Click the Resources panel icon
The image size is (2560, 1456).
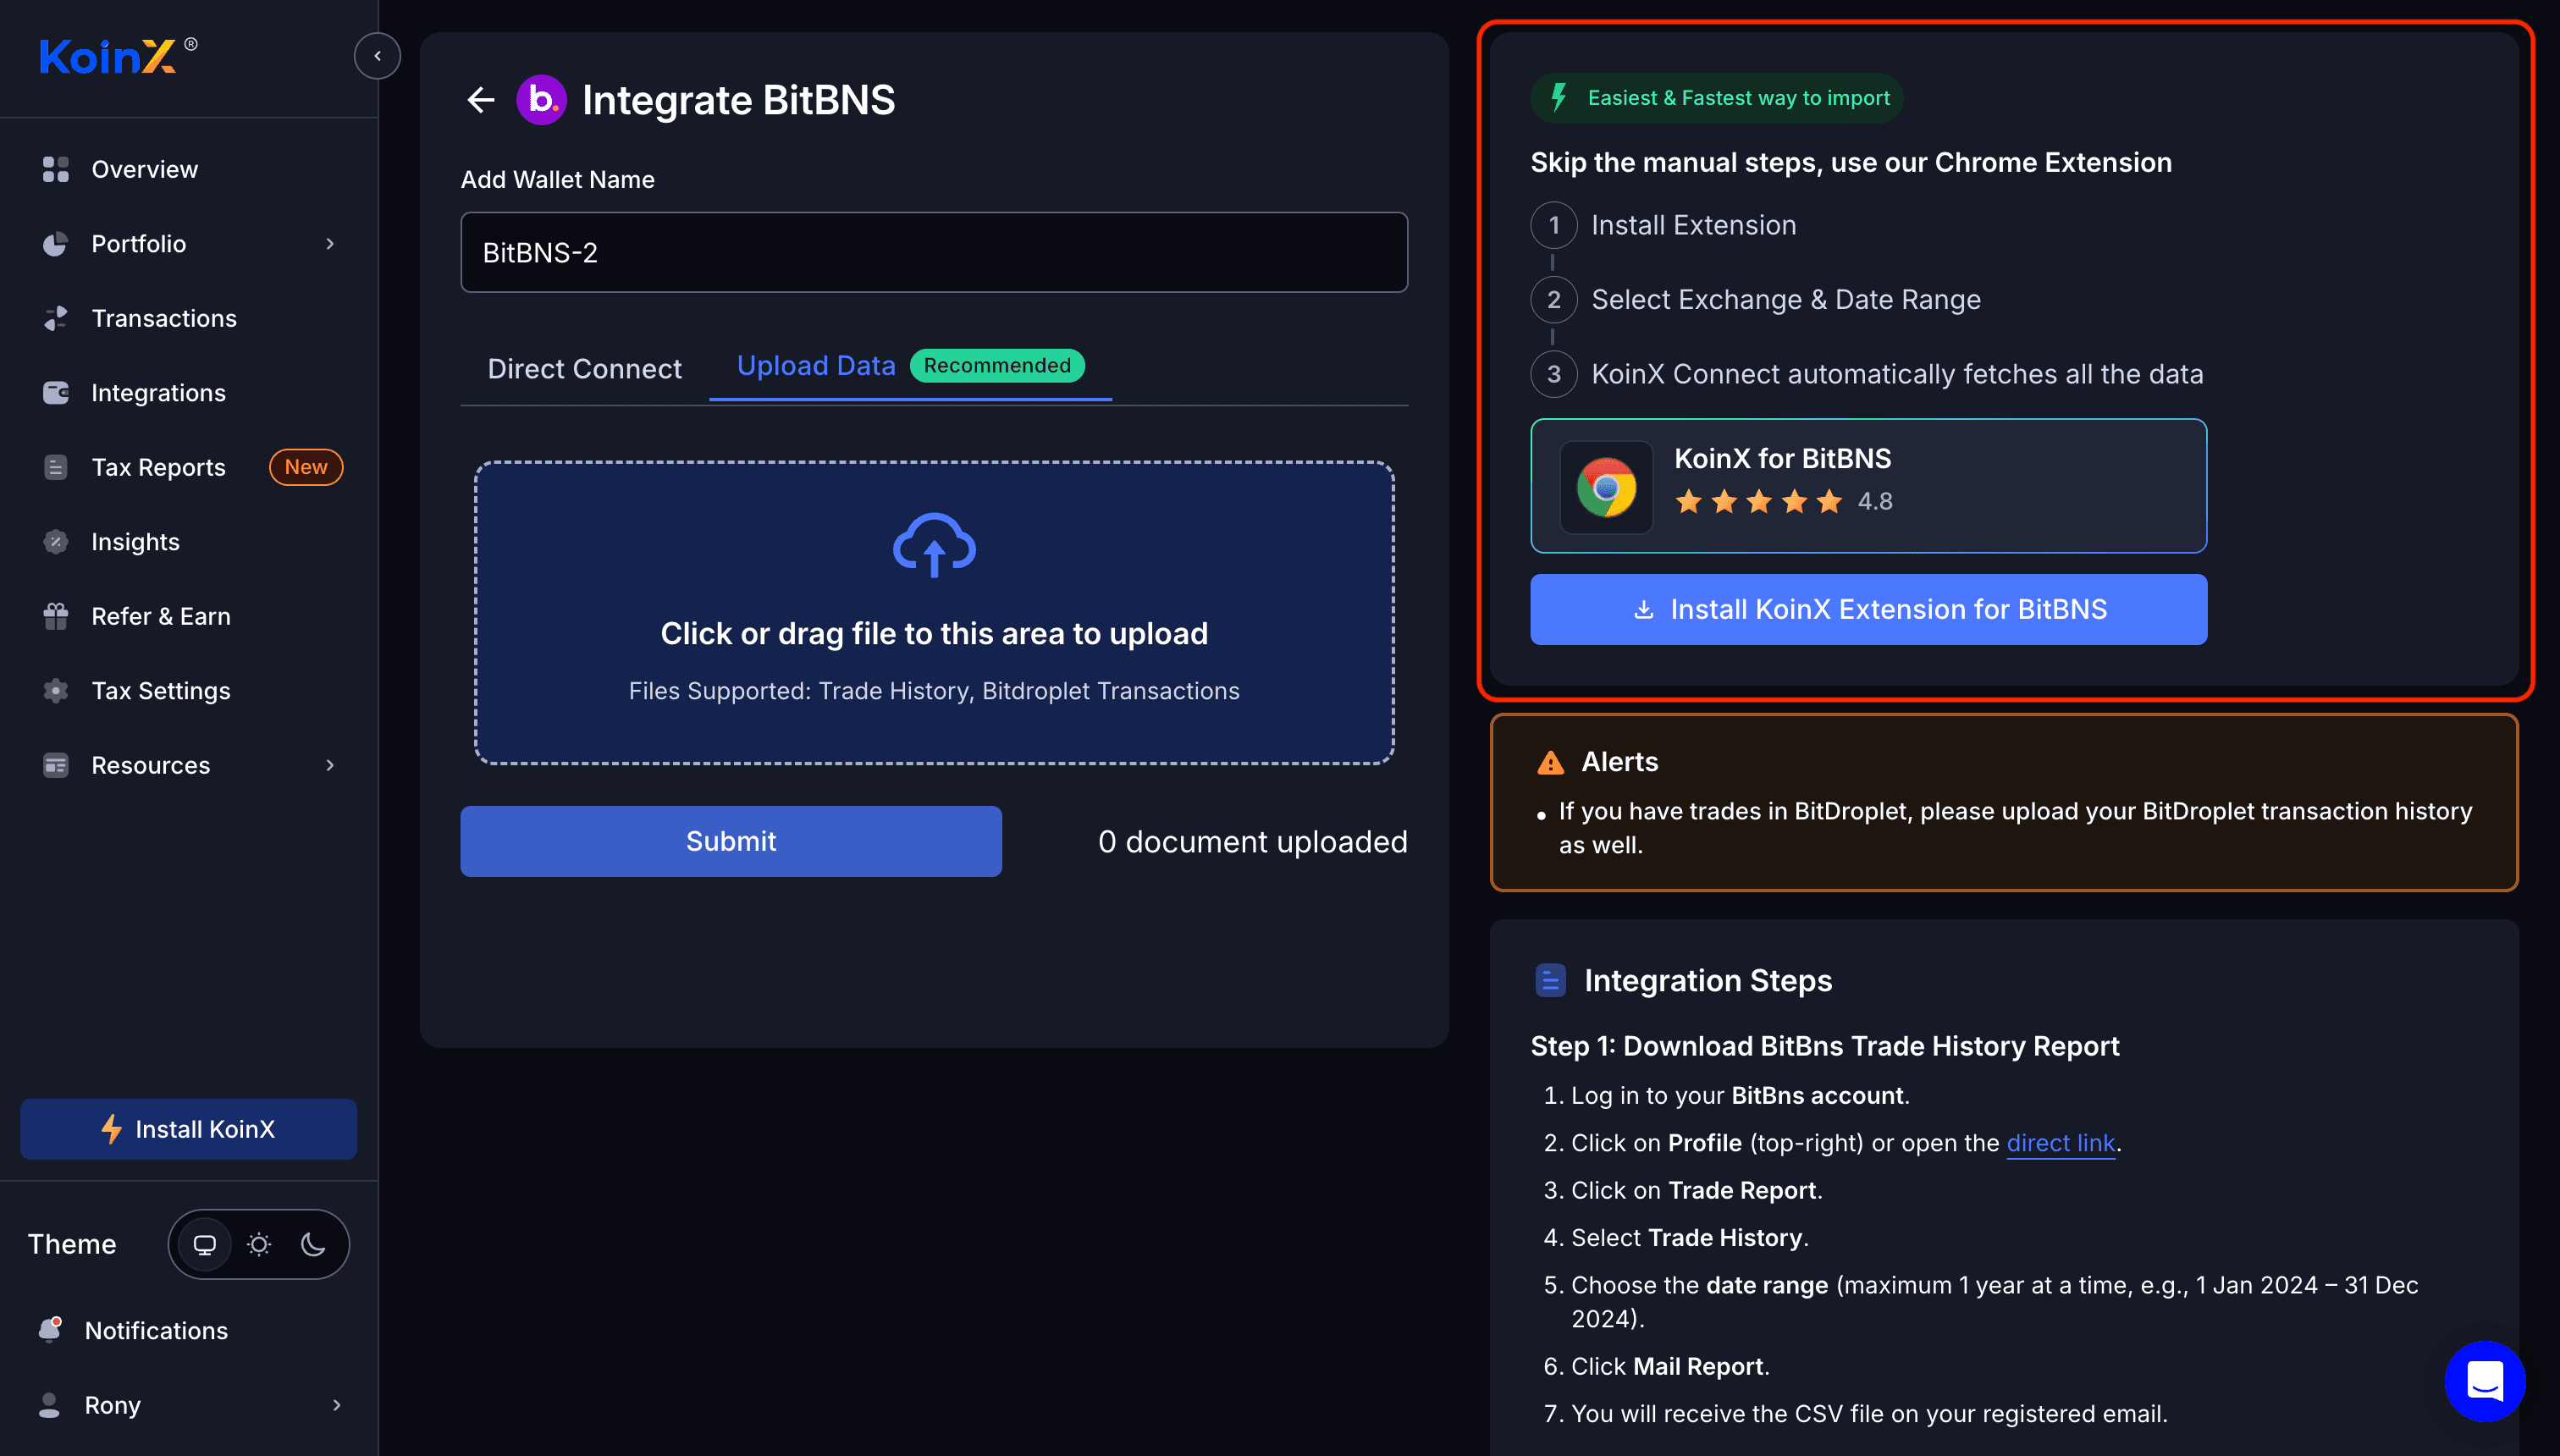(56, 765)
